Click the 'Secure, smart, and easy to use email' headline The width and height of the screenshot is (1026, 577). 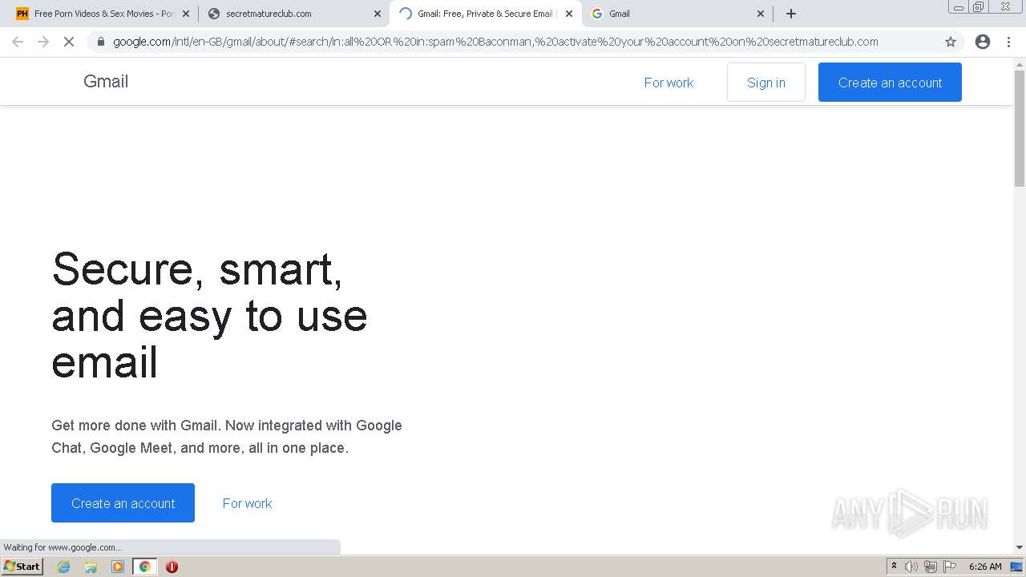(209, 315)
